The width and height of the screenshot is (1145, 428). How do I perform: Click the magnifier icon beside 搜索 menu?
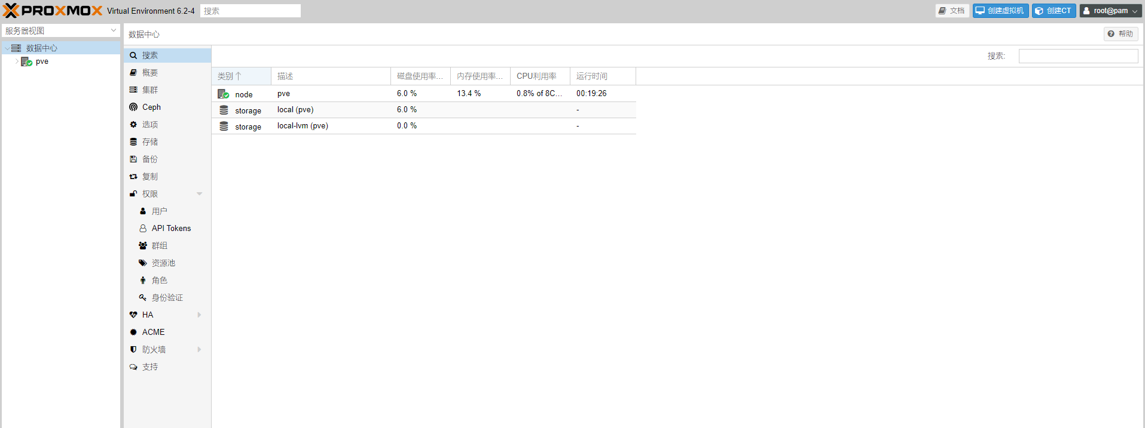tap(133, 56)
